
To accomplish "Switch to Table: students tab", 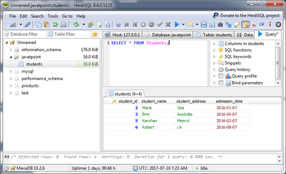I will tap(214, 35).
